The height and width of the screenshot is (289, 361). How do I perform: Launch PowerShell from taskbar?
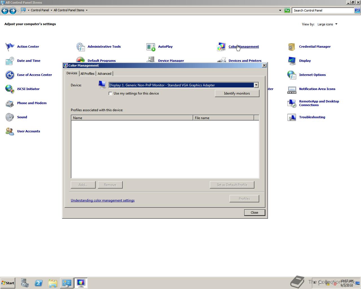tap(39, 283)
